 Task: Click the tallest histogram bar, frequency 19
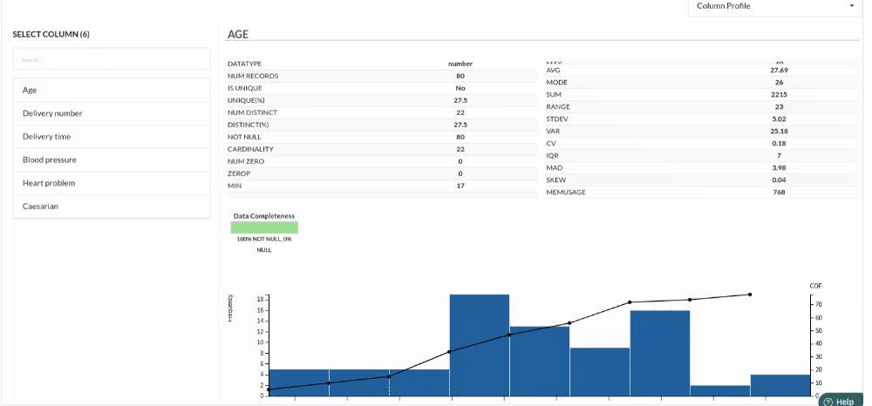click(x=480, y=345)
